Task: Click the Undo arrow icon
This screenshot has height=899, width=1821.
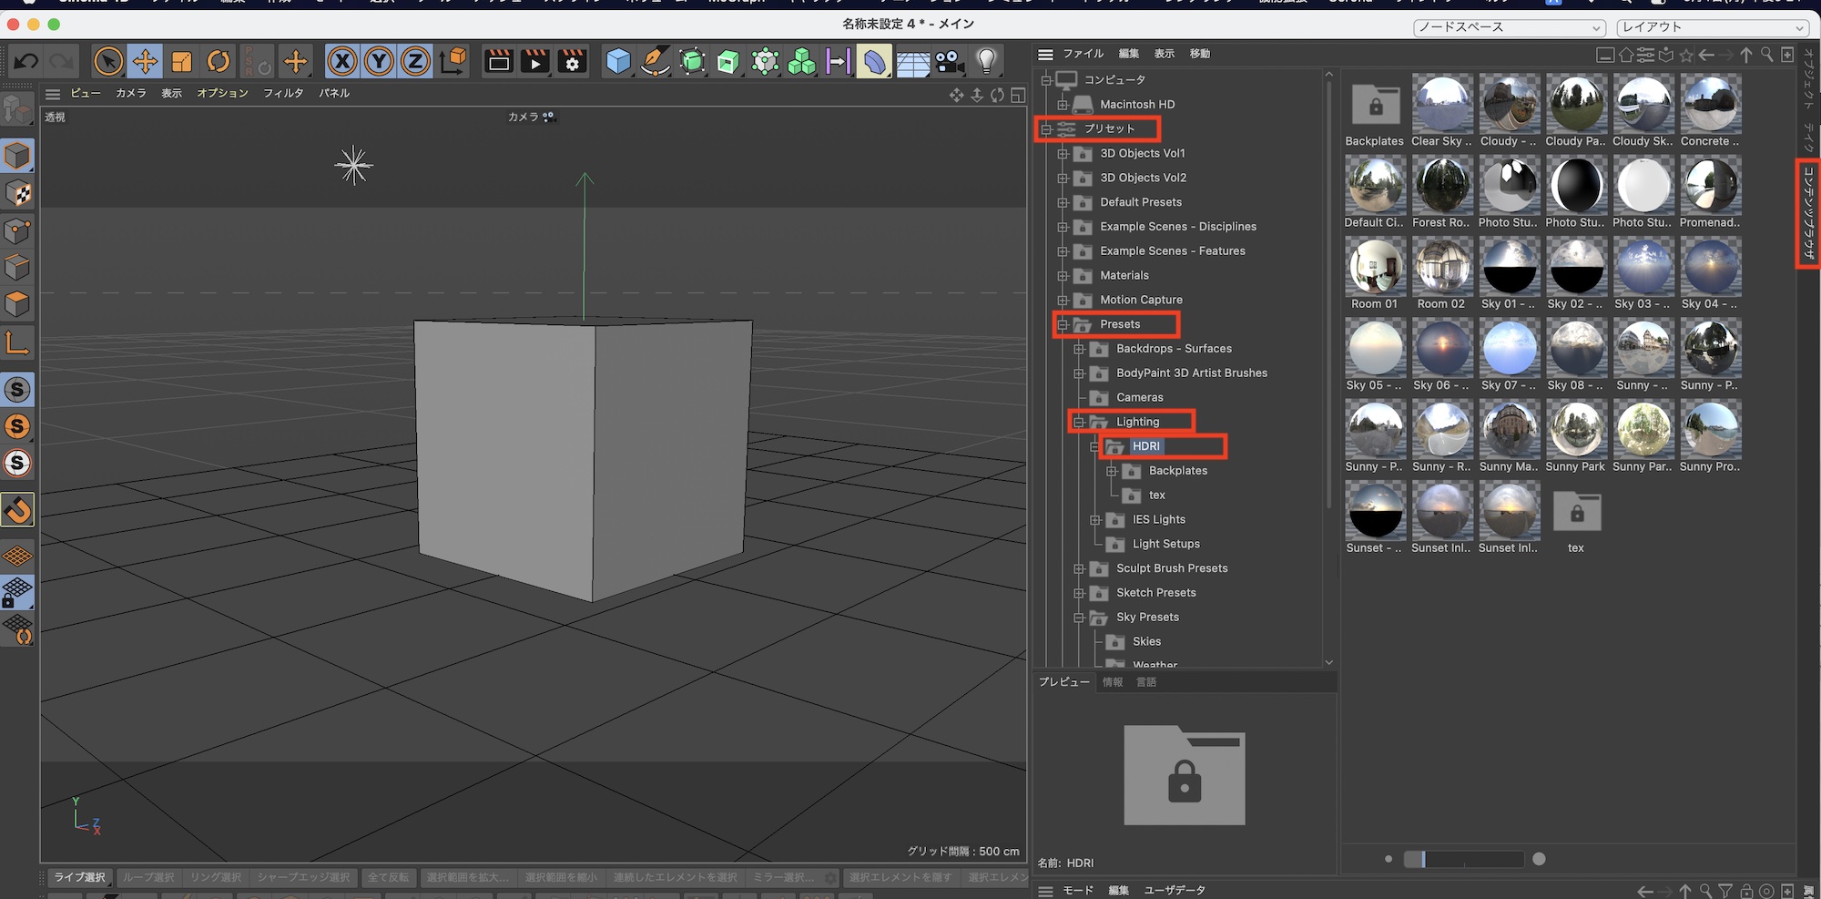Action: pos(26,62)
